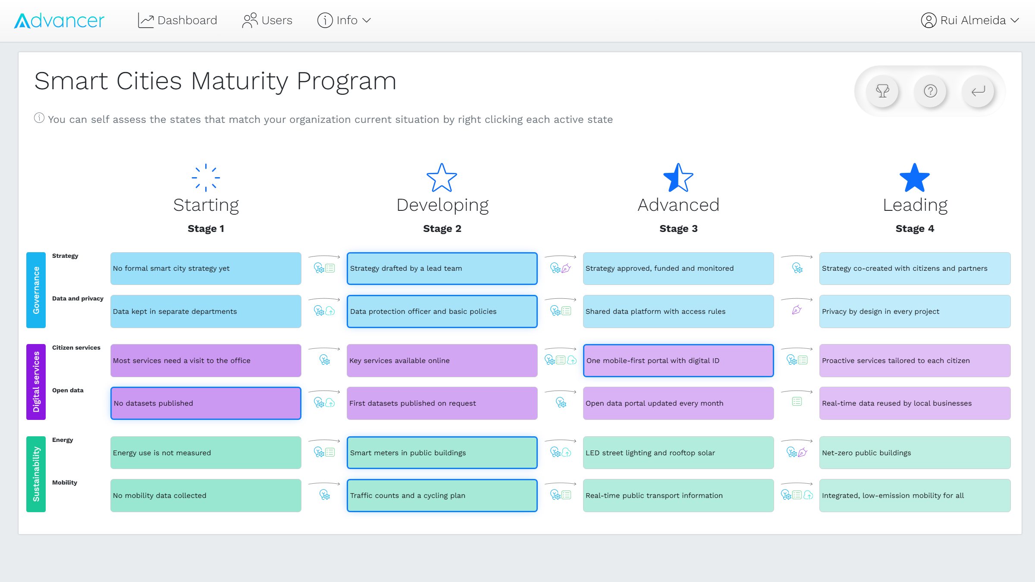Open the Users menu item
Image resolution: width=1035 pixels, height=582 pixels.
click(267, 20)
